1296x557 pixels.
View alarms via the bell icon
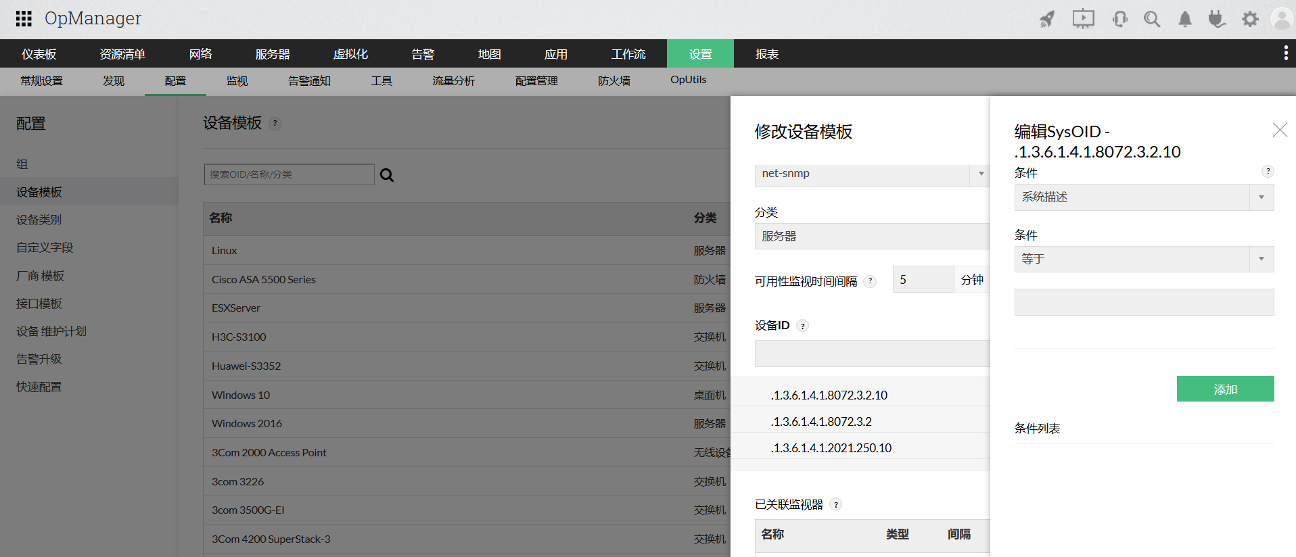(x=1185, y=19)
